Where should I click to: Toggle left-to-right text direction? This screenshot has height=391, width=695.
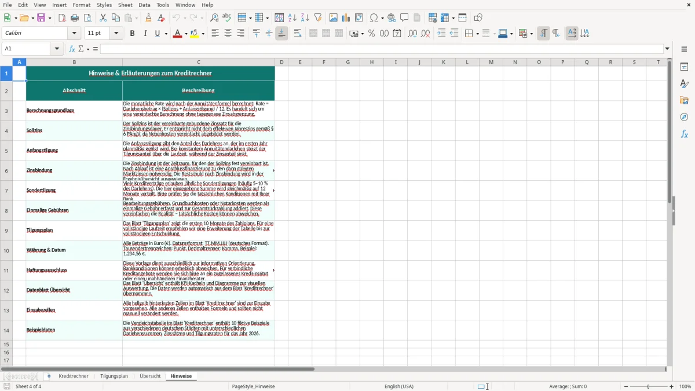click(543, 34)
